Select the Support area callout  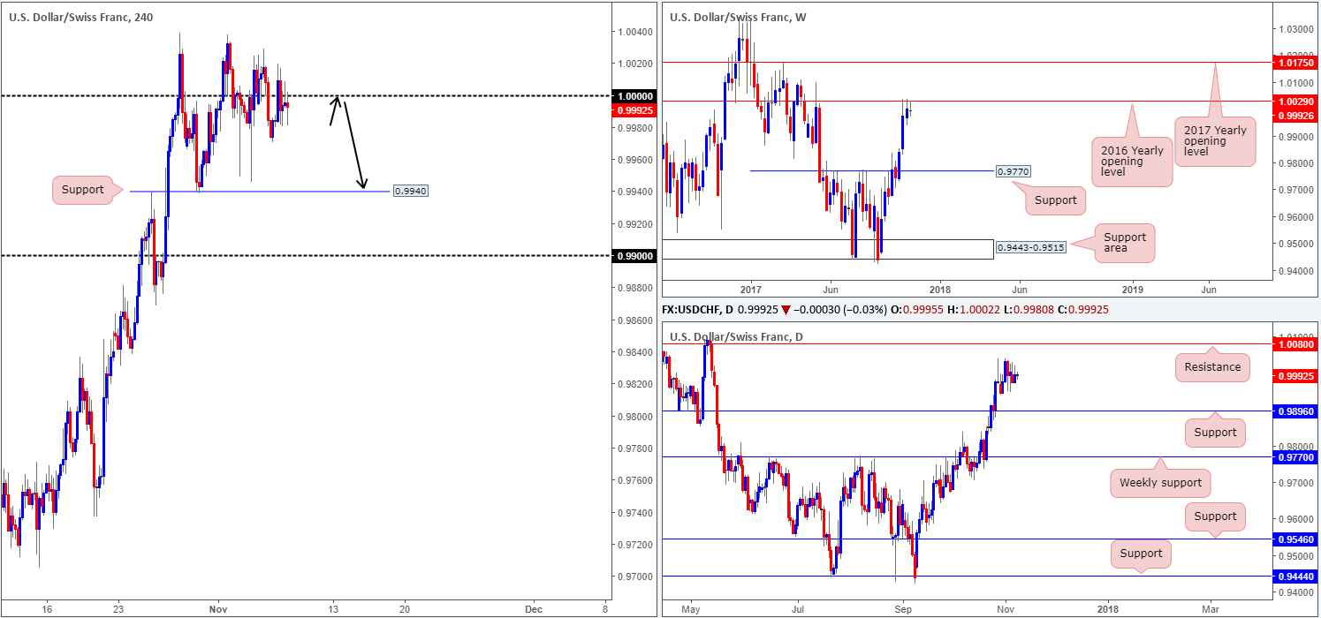point(1125,244)
